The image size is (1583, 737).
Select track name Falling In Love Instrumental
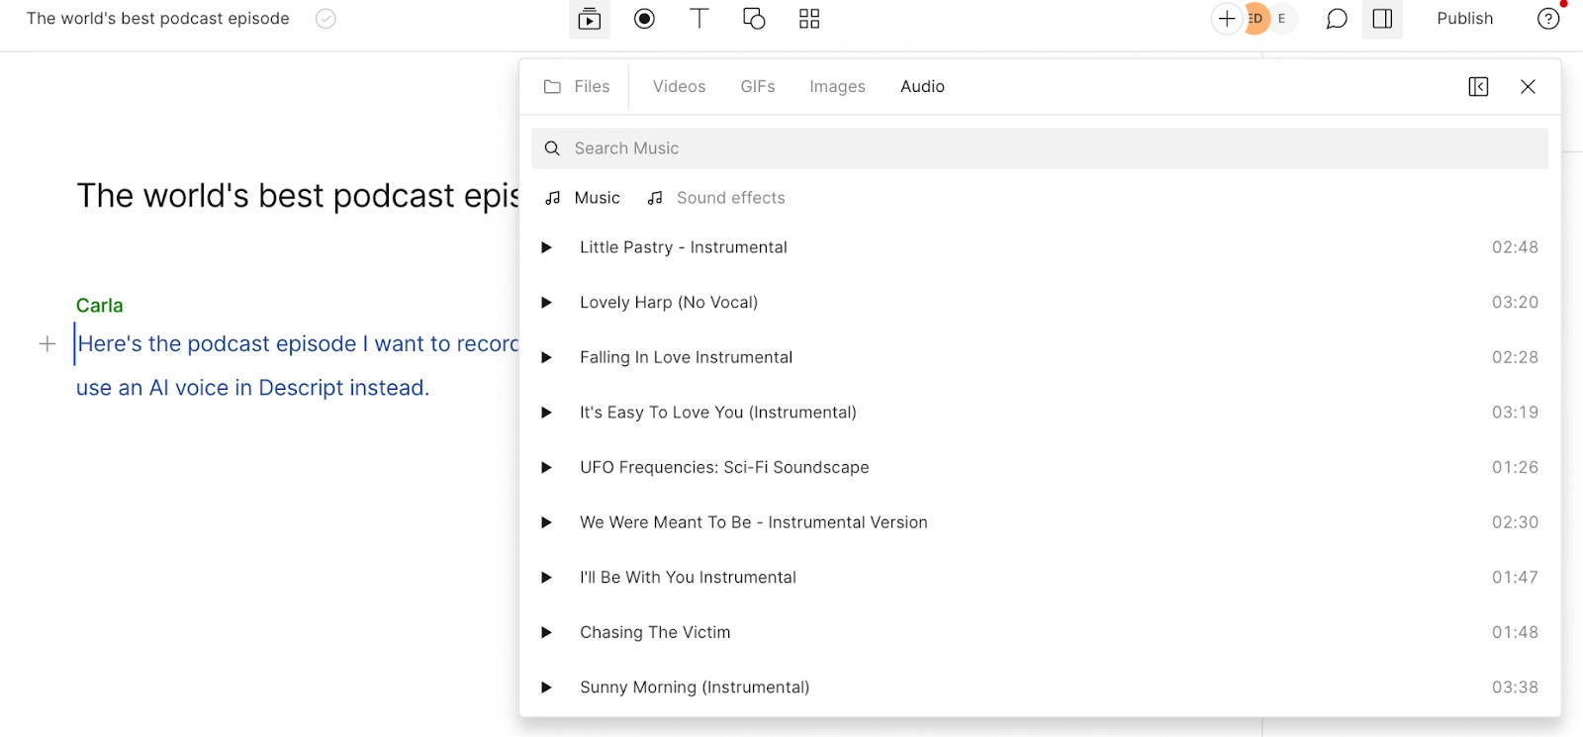[687, 357]
